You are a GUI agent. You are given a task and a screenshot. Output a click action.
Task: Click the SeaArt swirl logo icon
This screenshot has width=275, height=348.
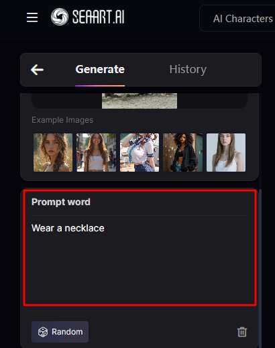coord(60,17)
